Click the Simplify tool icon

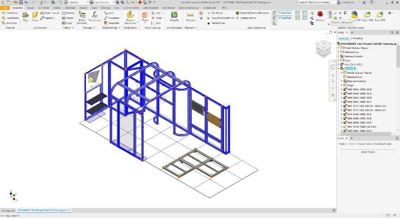click(x=174, y=15)
